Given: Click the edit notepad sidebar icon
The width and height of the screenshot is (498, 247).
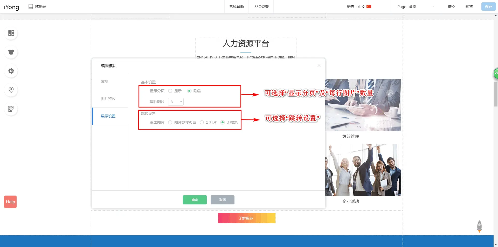Looking at the screenshot, I should 11,109.
